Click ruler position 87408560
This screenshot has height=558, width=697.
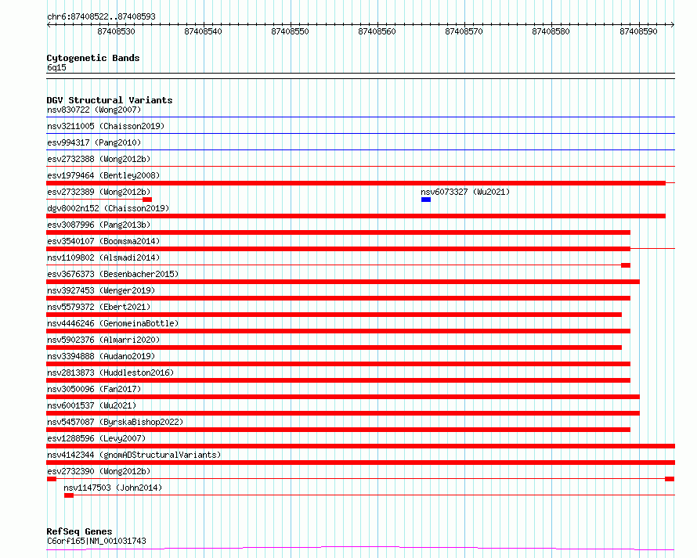377,32
